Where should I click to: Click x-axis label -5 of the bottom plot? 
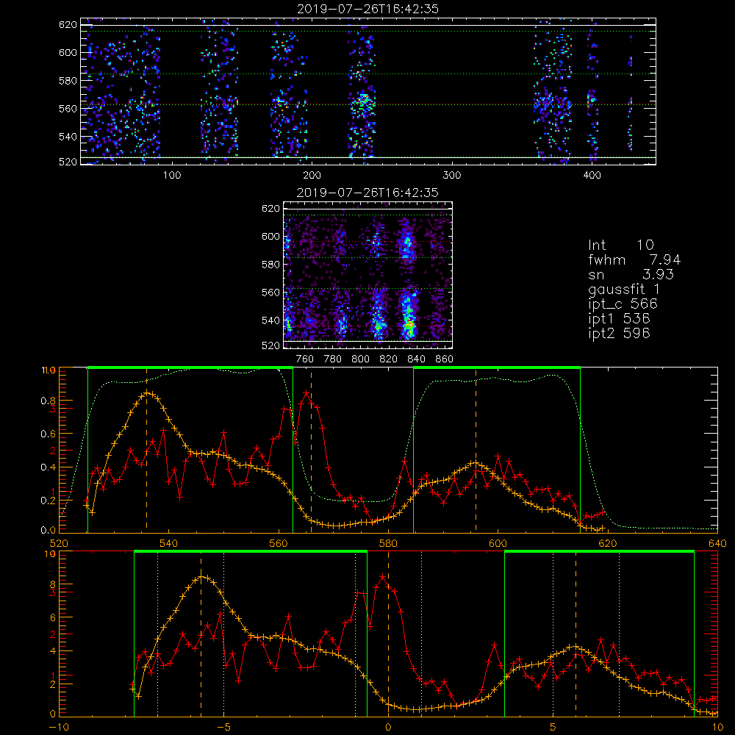pyautogui.click(x=223, y=728)
